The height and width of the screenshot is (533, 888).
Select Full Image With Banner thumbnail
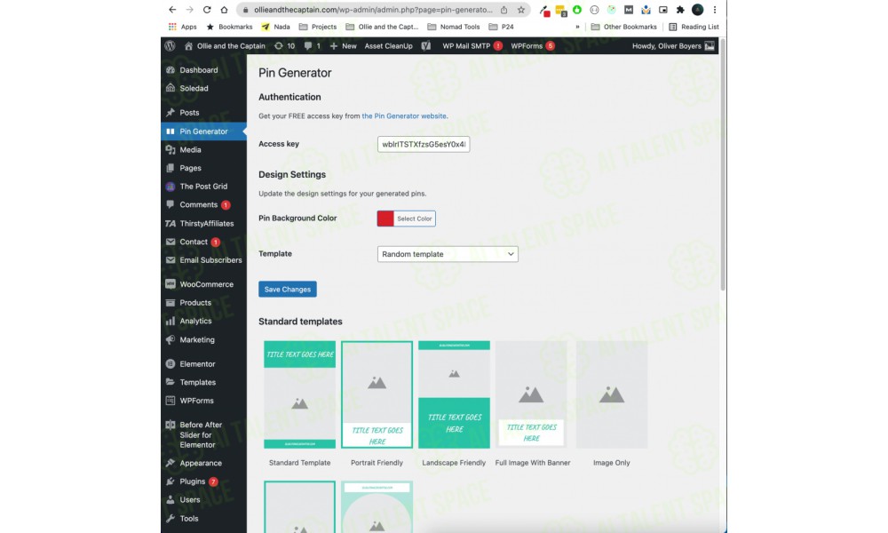531,394
